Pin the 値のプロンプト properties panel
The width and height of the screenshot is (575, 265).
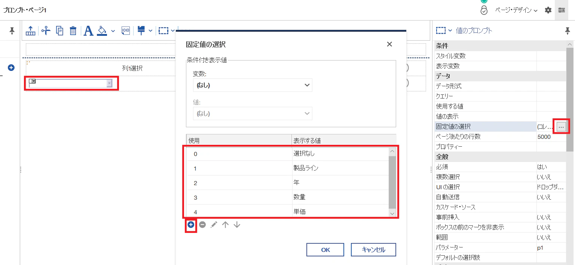click(x=568, y=31)
